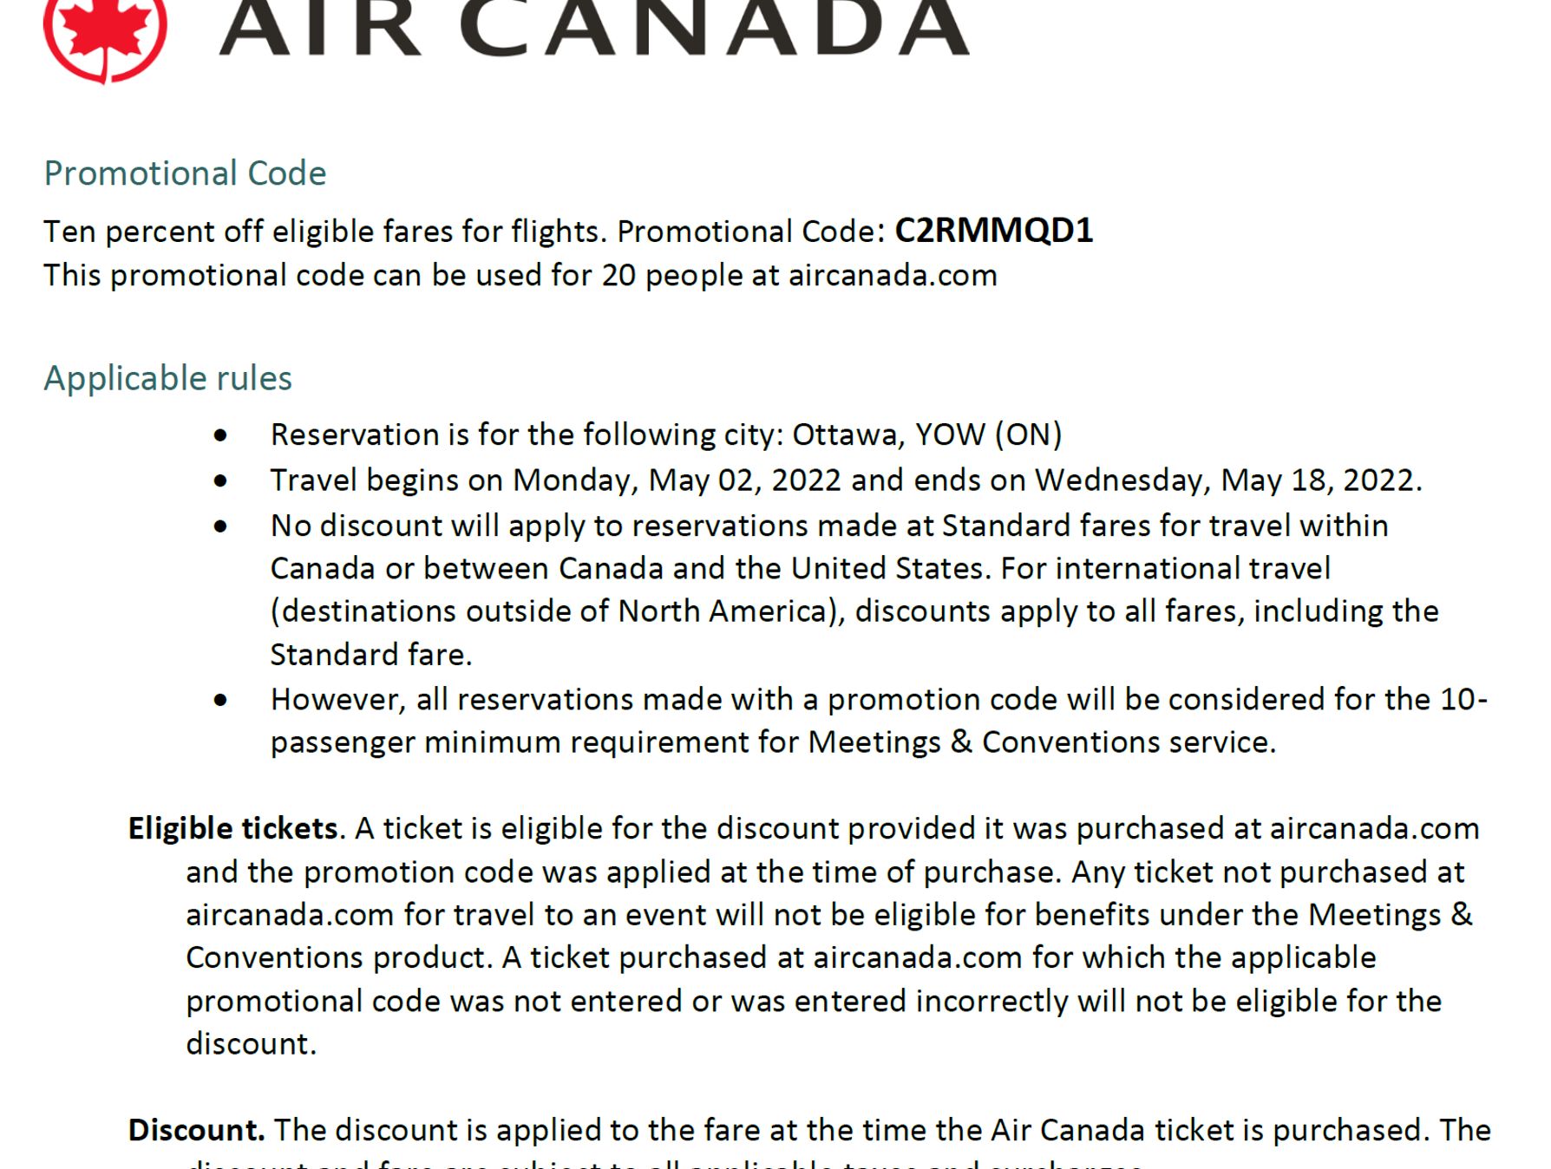Click the bold Discount. label
This screenshot has width=1551, height=1169.
pos(196,1131)
